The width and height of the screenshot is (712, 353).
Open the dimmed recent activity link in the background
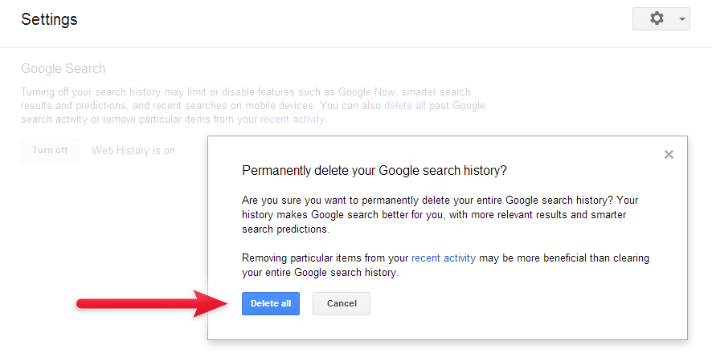click(292, 120)
